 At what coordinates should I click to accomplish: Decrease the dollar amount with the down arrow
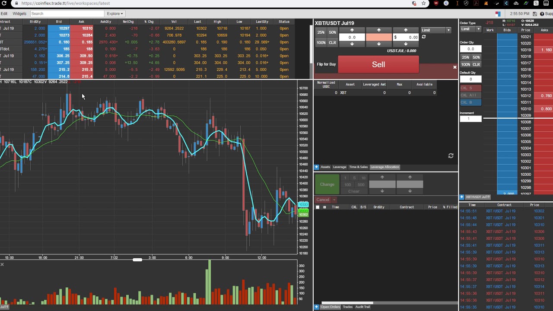[x=405, y=44]
